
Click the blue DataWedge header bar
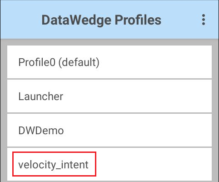[x=109, y=20]
